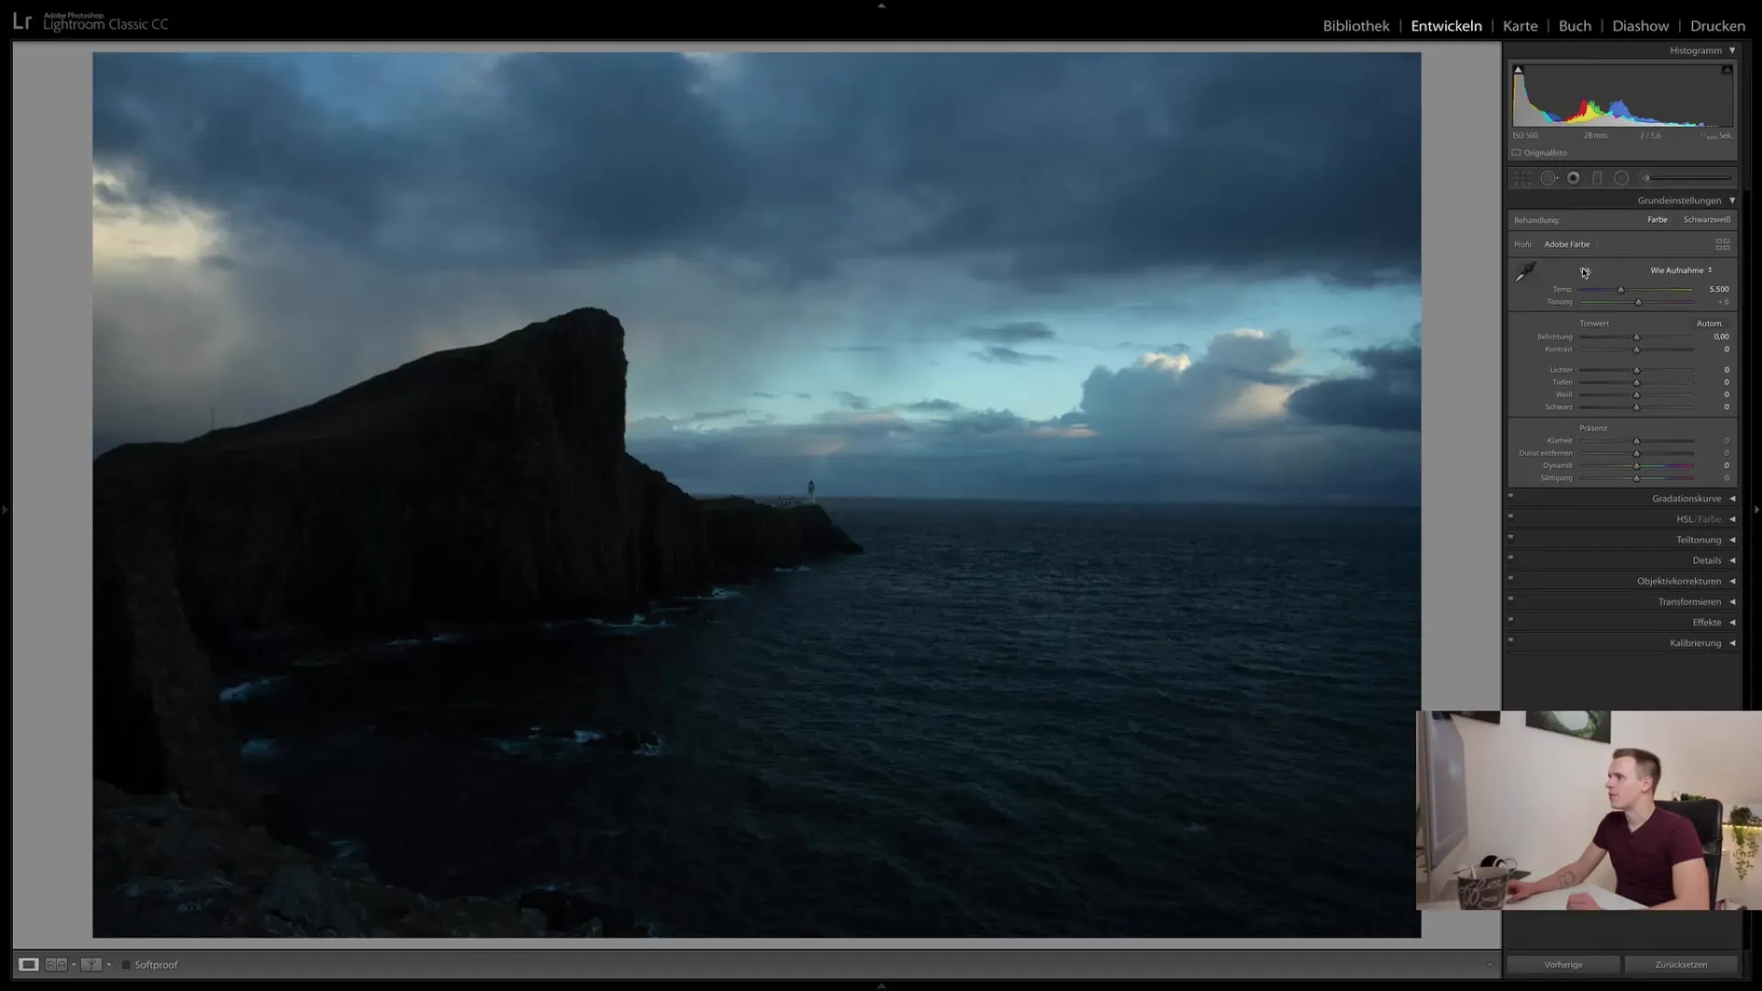1762x991 pixels.
Task: Select the Radial Filter tool
Action: [x=1622, y=178]
